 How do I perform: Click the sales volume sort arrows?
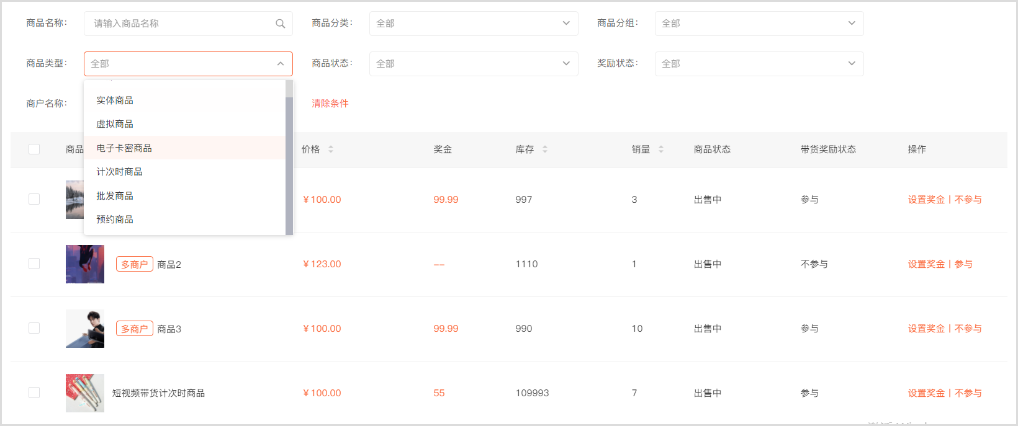point(661,149)
